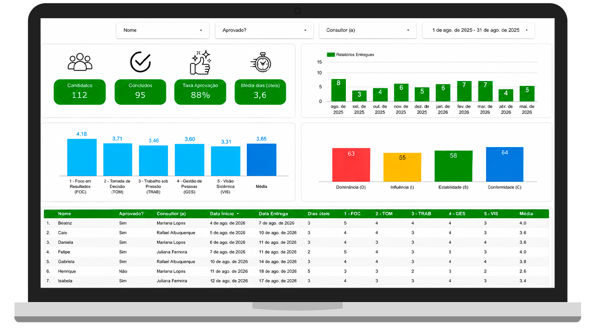Viewport: 595px width, 335px height.
Task: Open the Nome filter dropdown
Action: tap(163, 30)
